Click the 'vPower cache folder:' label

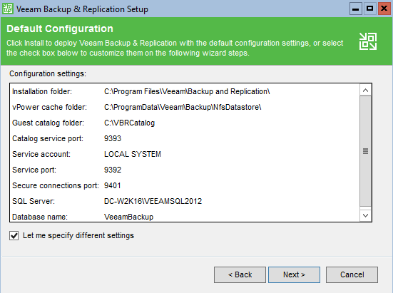pos(49,107)
